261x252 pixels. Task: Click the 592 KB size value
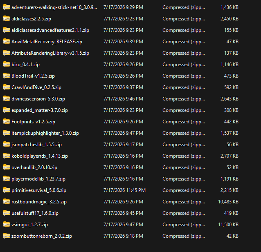231,87
